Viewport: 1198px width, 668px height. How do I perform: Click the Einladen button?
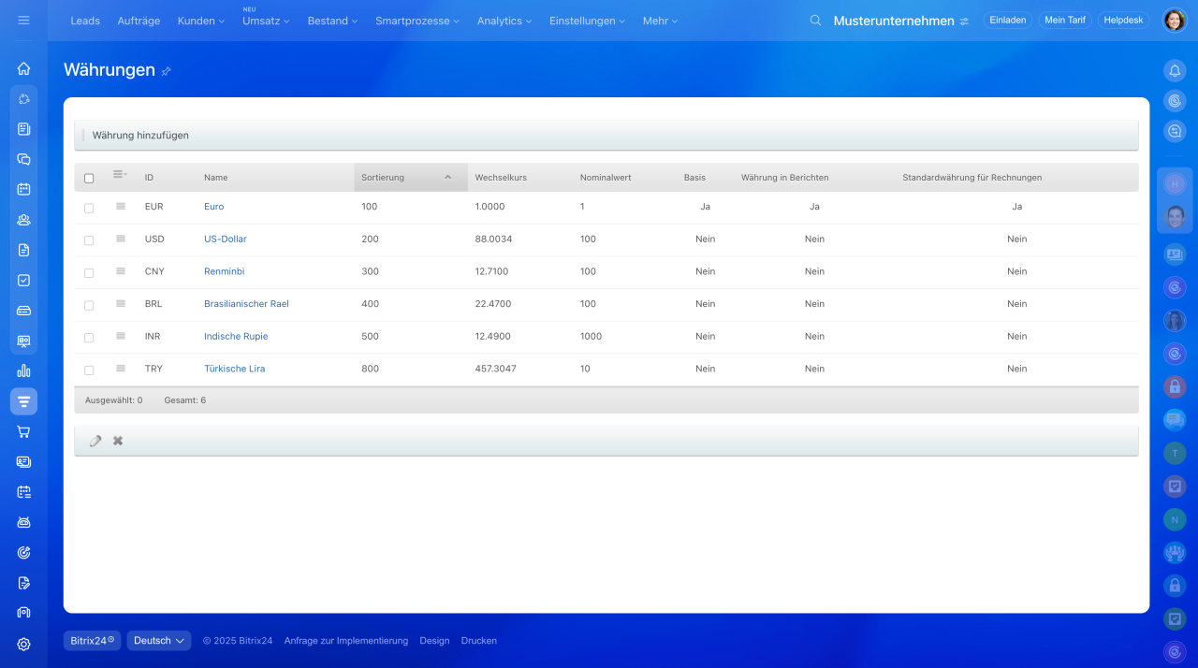click(1008, 20)
